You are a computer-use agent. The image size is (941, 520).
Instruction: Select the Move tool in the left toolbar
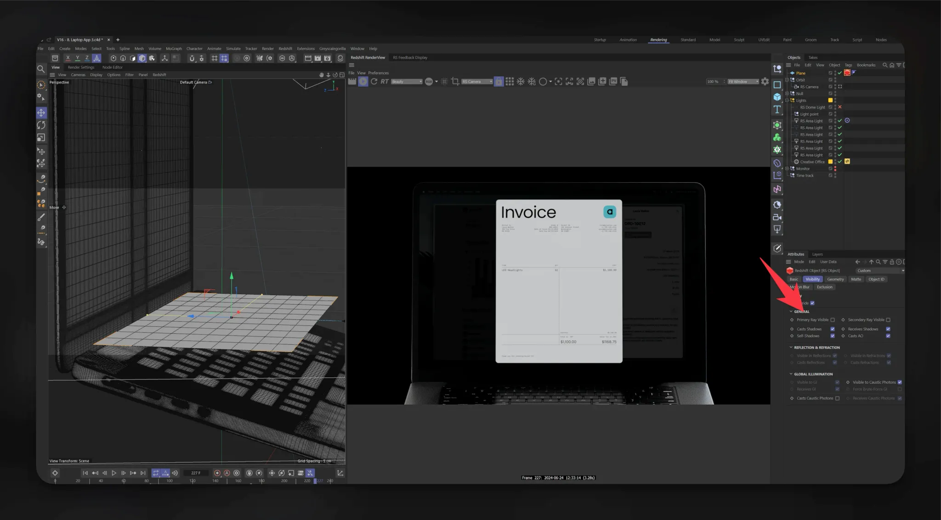(x=41, y=112)
